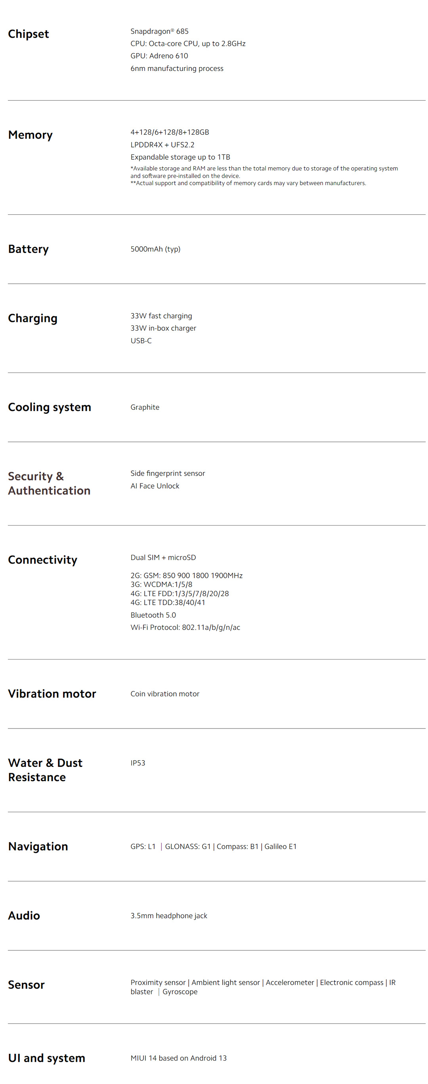Click the Cooling system heading
The height and width of the screenshot is (1084, 428).
pyautogui.click(x=49, y=407)
